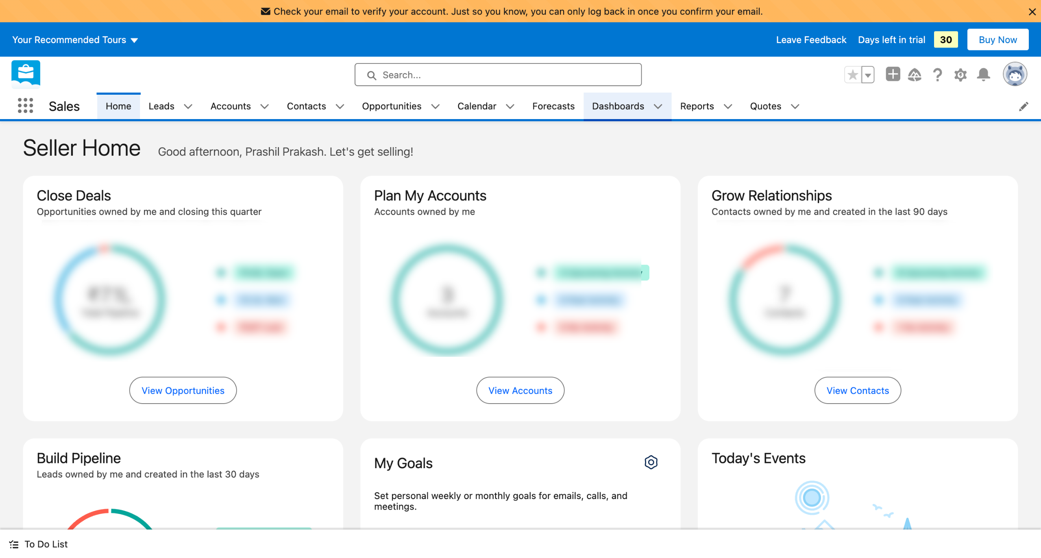The height and width of the screenshot is (558, 1041).
Task: Click the user profile avatar
Action: coord(1015,74)
